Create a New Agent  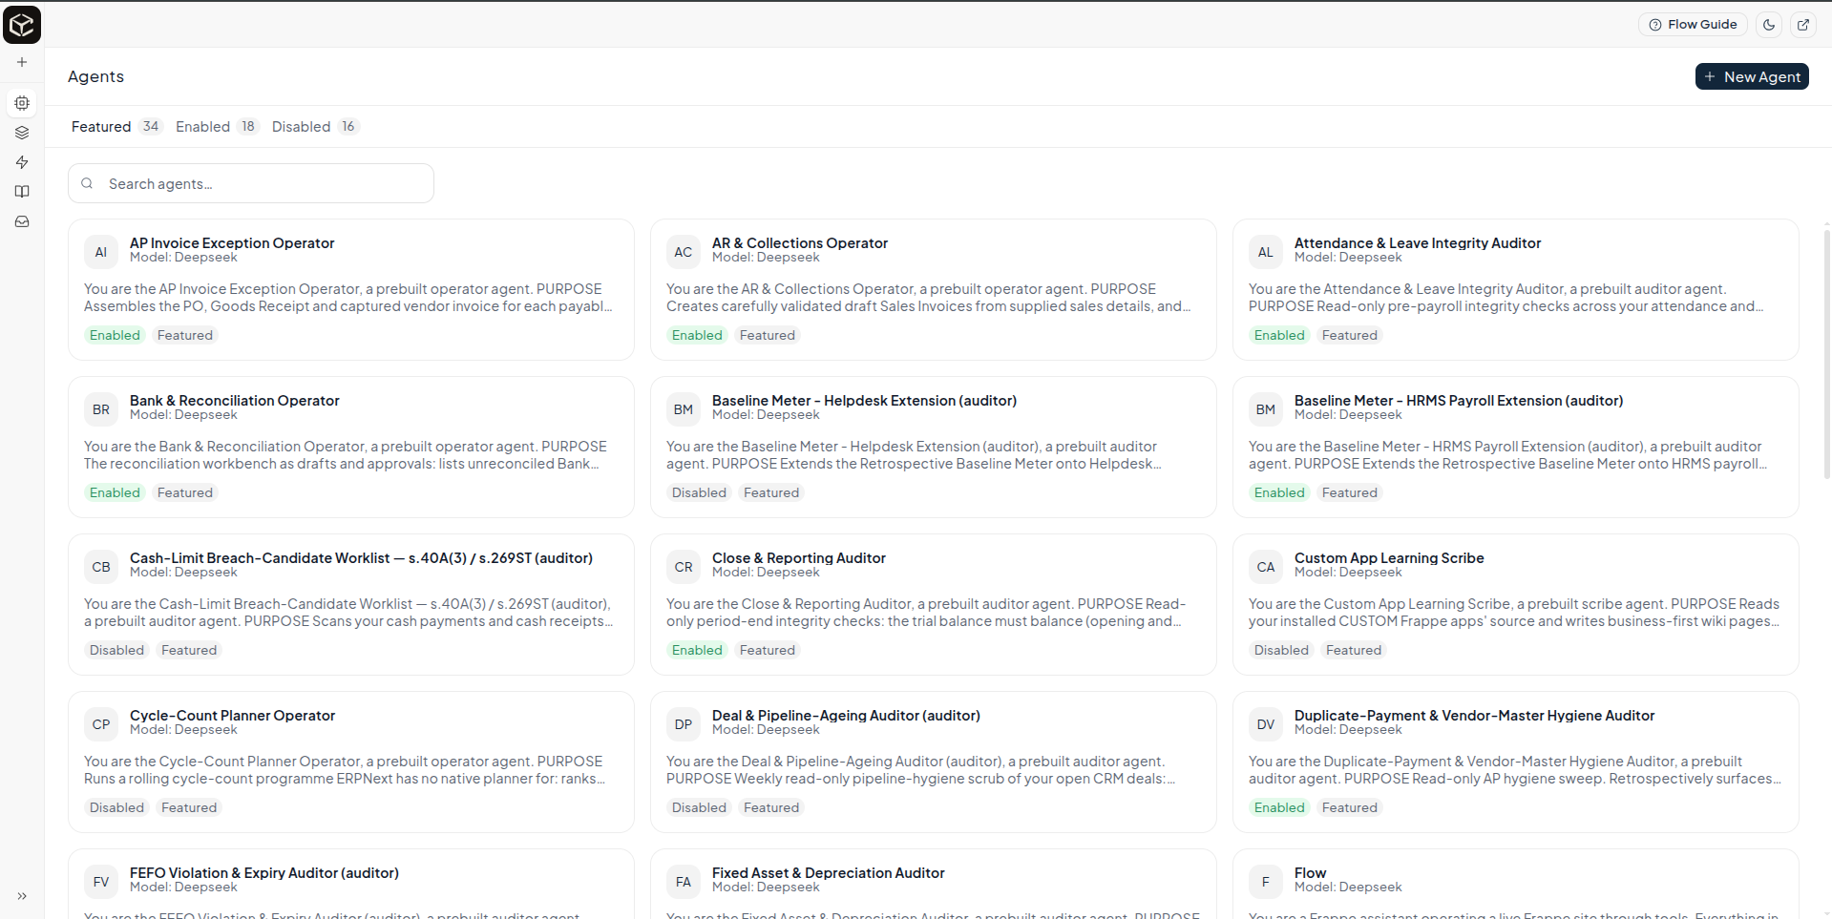coord(1752,76)
